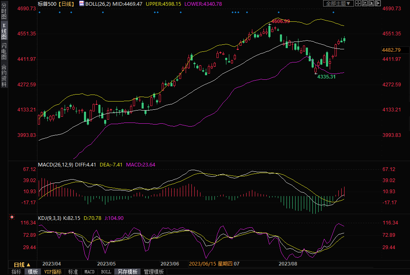This screenshot has height=275, width=410.
Task: Click the export arrow icon at top right
Action: pyautogui.click(x=379, y=3)
